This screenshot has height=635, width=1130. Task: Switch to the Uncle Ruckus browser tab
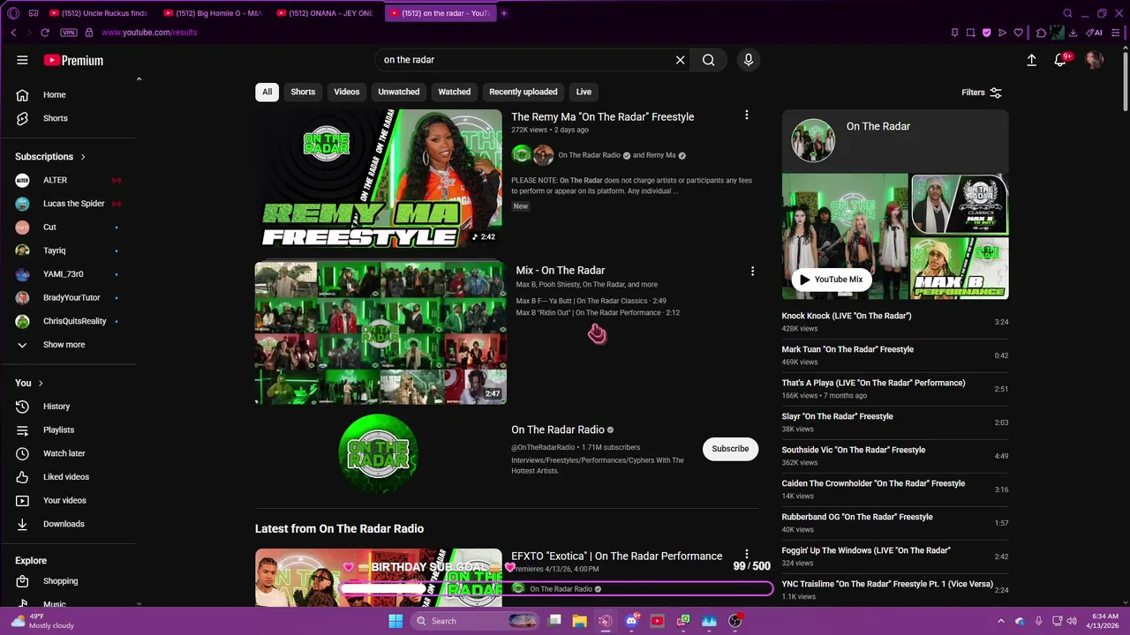pyautogui.click(x=99, y=13)
